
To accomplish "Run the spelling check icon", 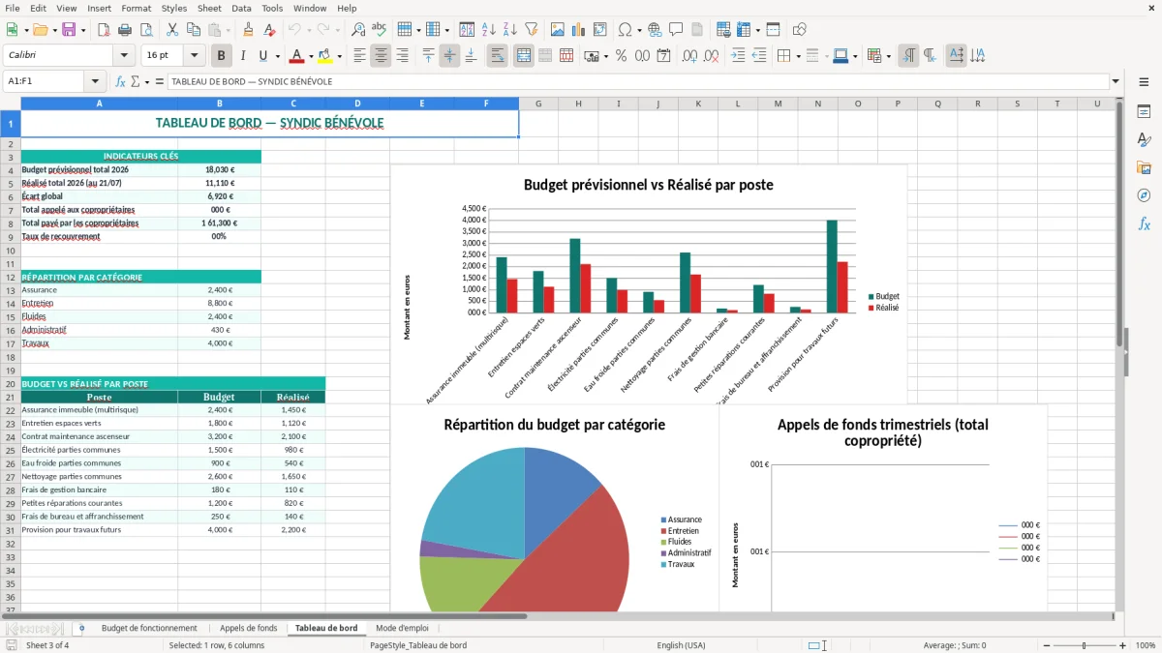I will [380, 30].
